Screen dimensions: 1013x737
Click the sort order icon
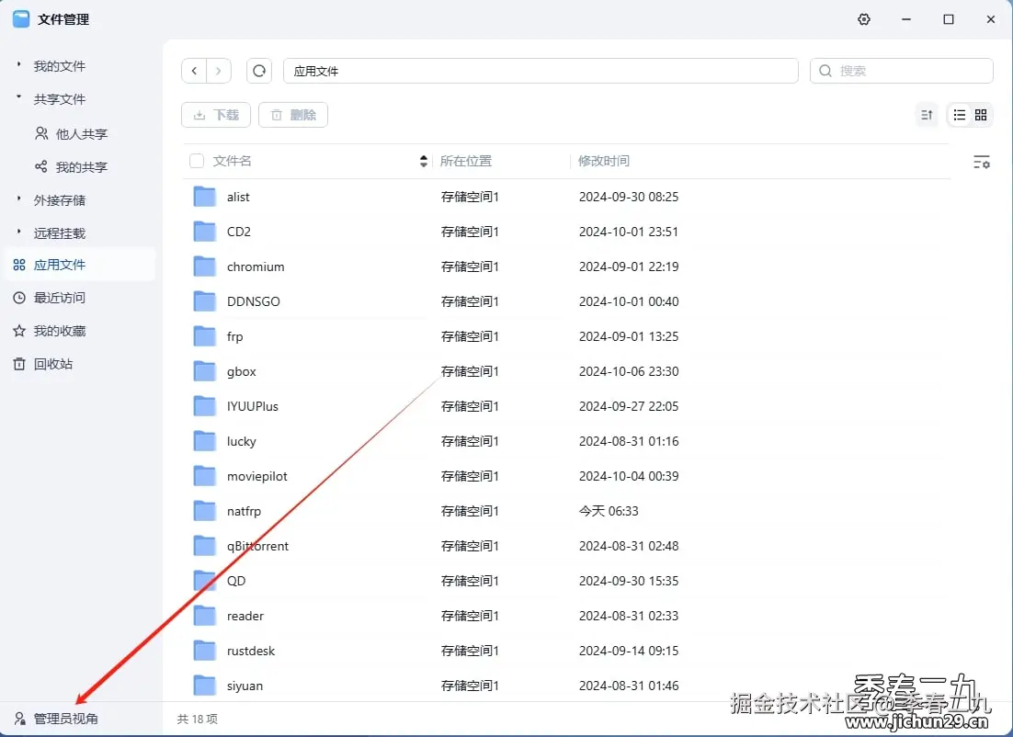(927, 115)
